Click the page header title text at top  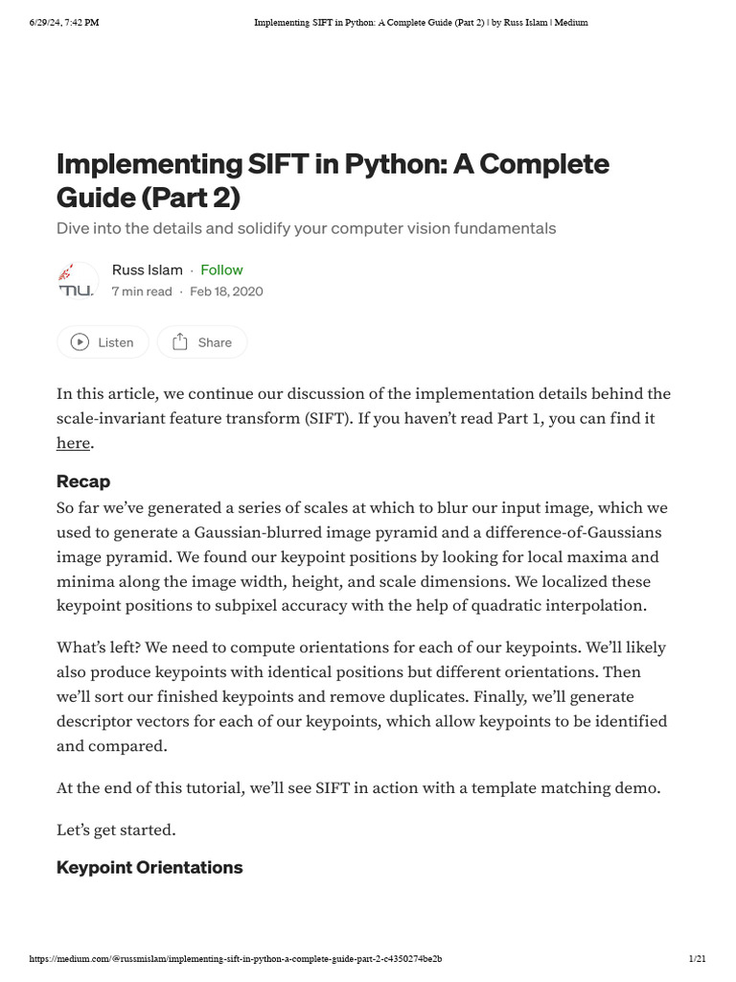coord(421,22)
